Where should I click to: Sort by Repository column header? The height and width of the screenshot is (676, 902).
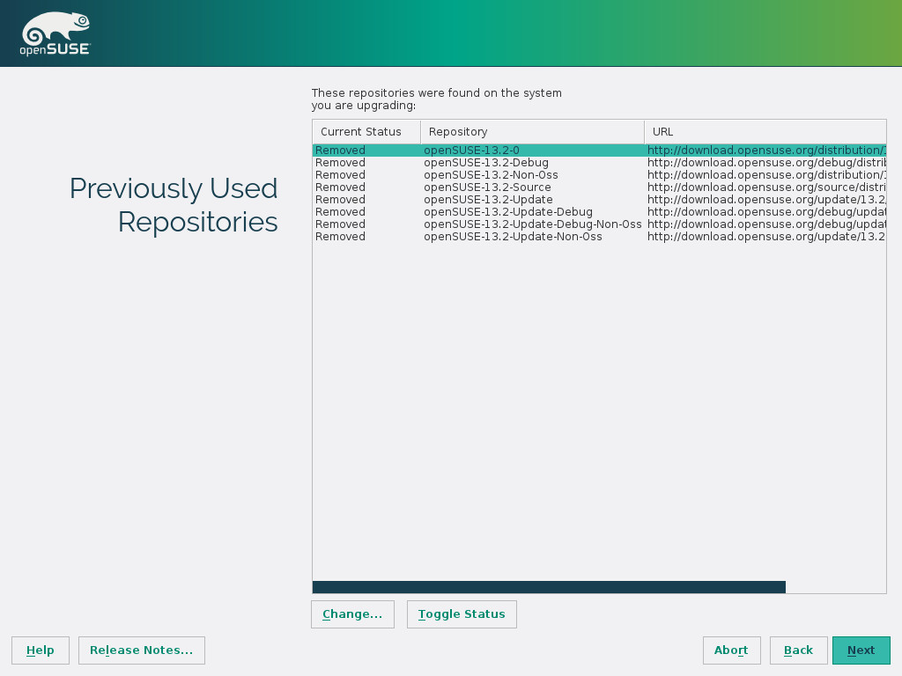(x=532, y=132)
